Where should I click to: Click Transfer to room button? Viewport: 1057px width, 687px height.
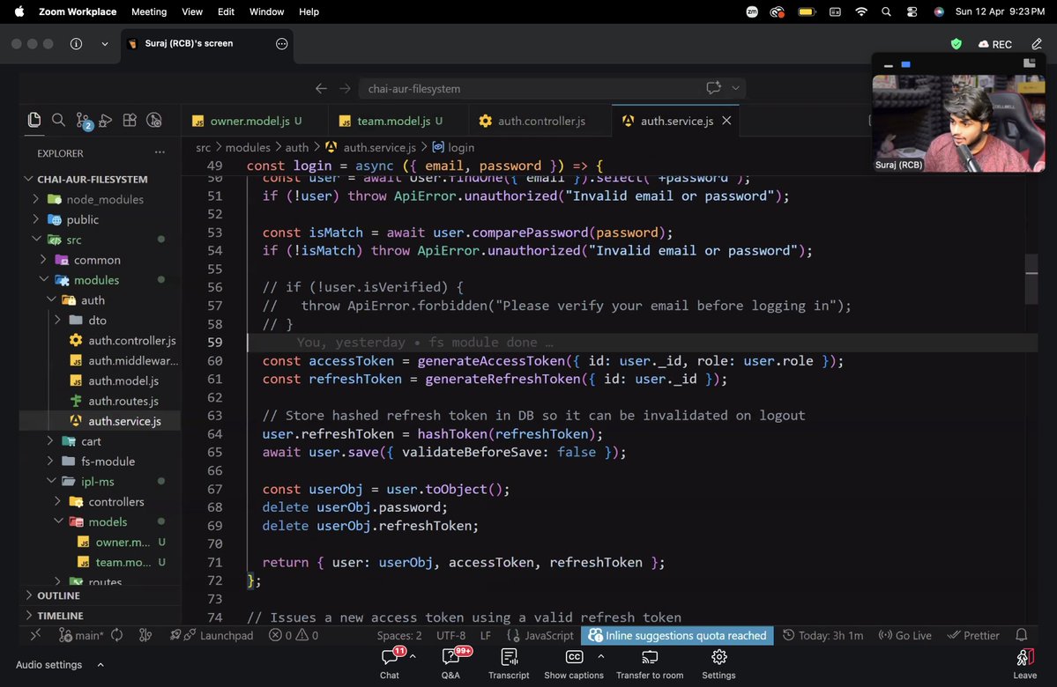tap(650, 663)
